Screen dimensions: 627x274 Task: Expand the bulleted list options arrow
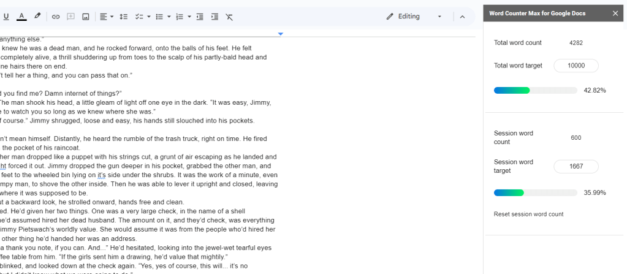point(169,17)
